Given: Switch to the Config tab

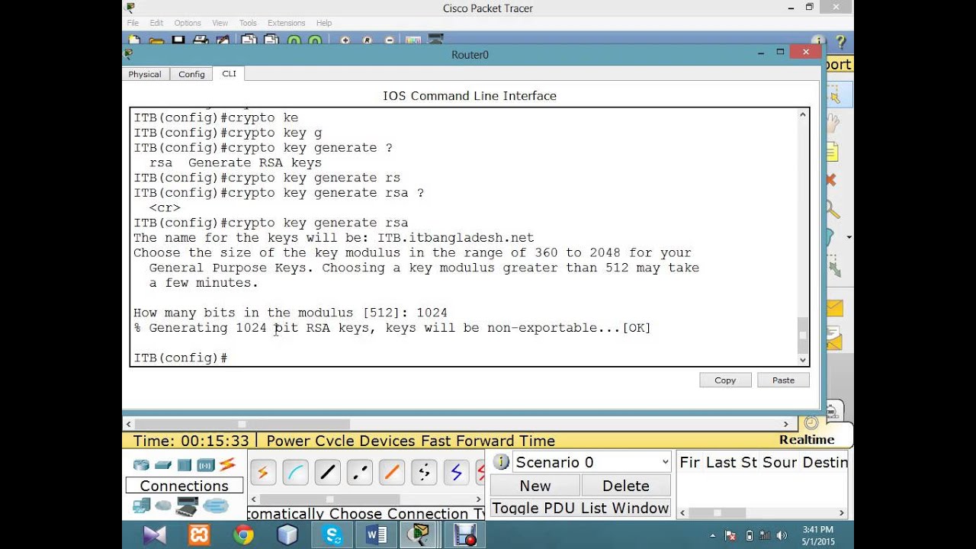Looking at the screenshot, I should (191, 74).
